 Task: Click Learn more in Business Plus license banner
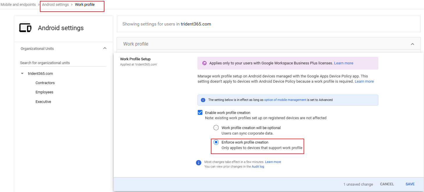(x=343, y=63)
